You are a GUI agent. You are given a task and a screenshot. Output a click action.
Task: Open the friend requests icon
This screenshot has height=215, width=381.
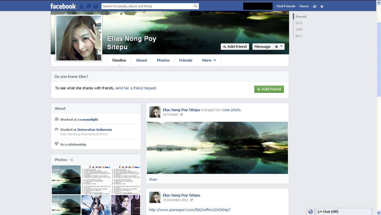tap(82, 6)
